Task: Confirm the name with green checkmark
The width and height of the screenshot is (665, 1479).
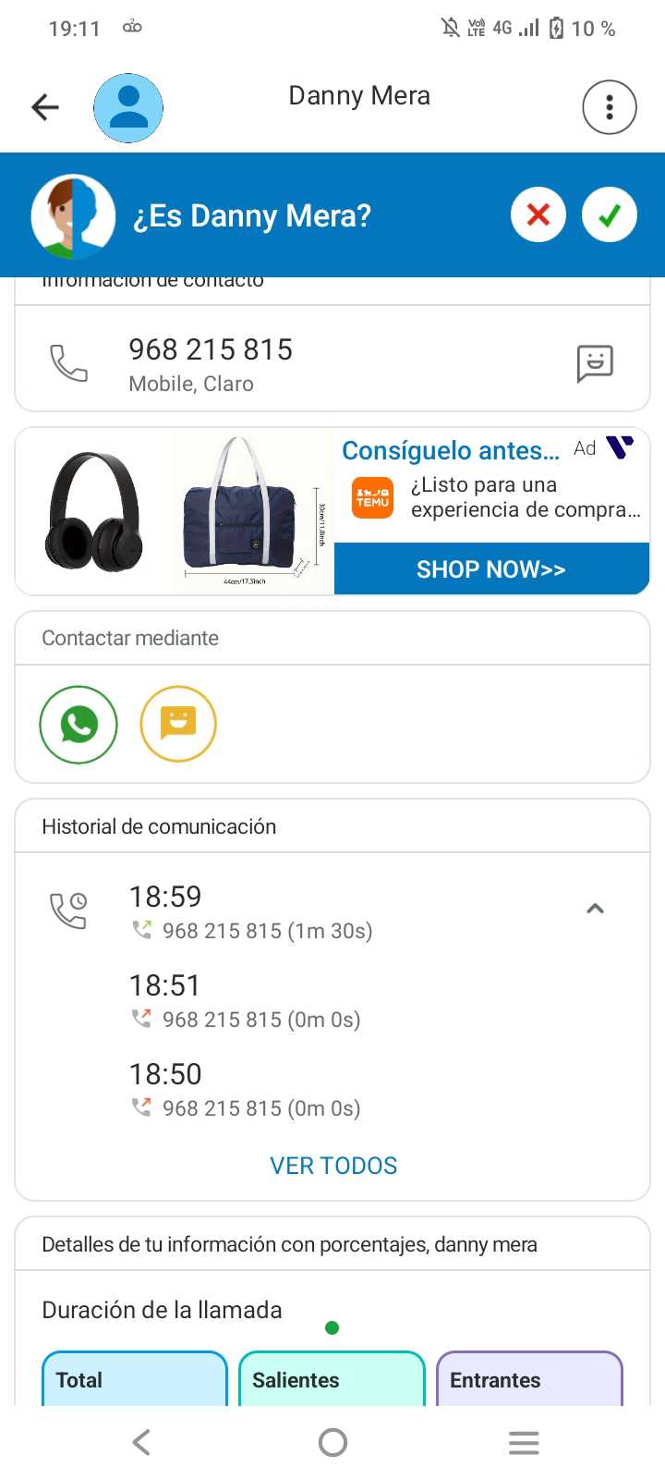Action: click(610, 214)
